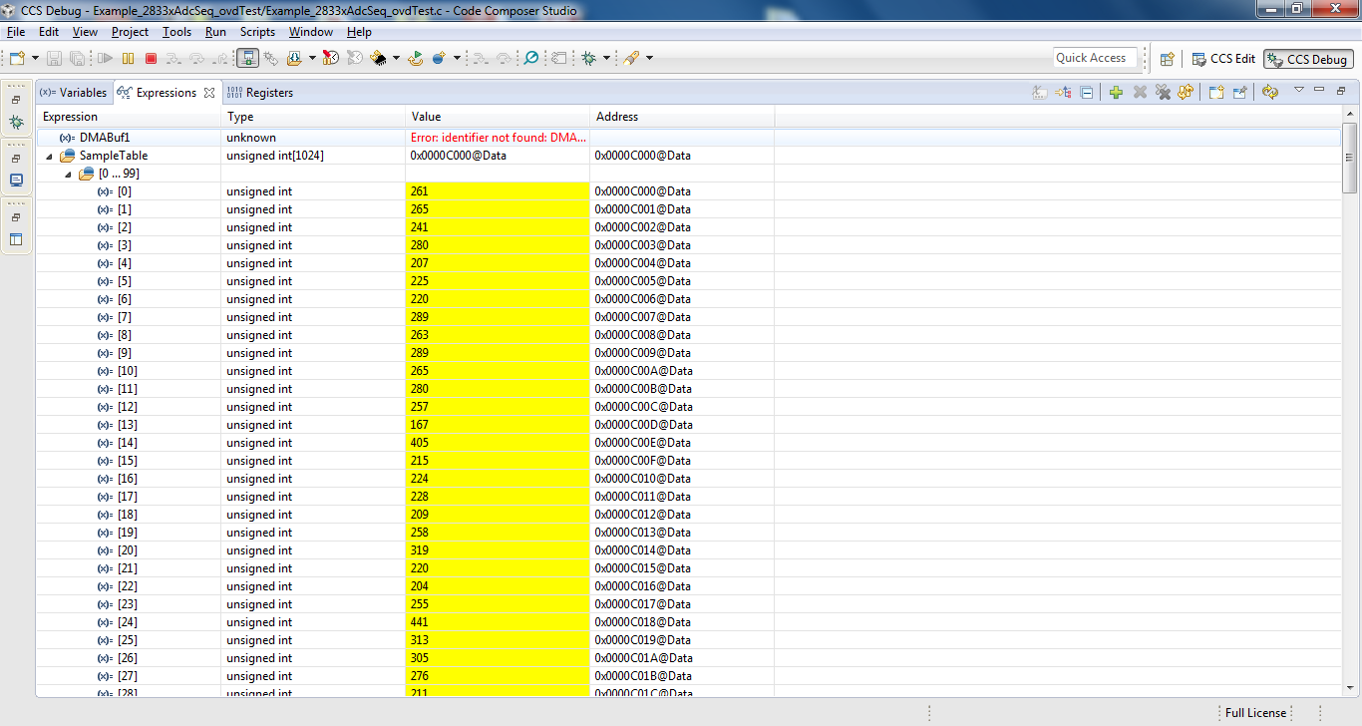Open the dropdown beside chip Reset icon
The height and width of the screenshot is (726, 1362).
[x=396, y=59]
